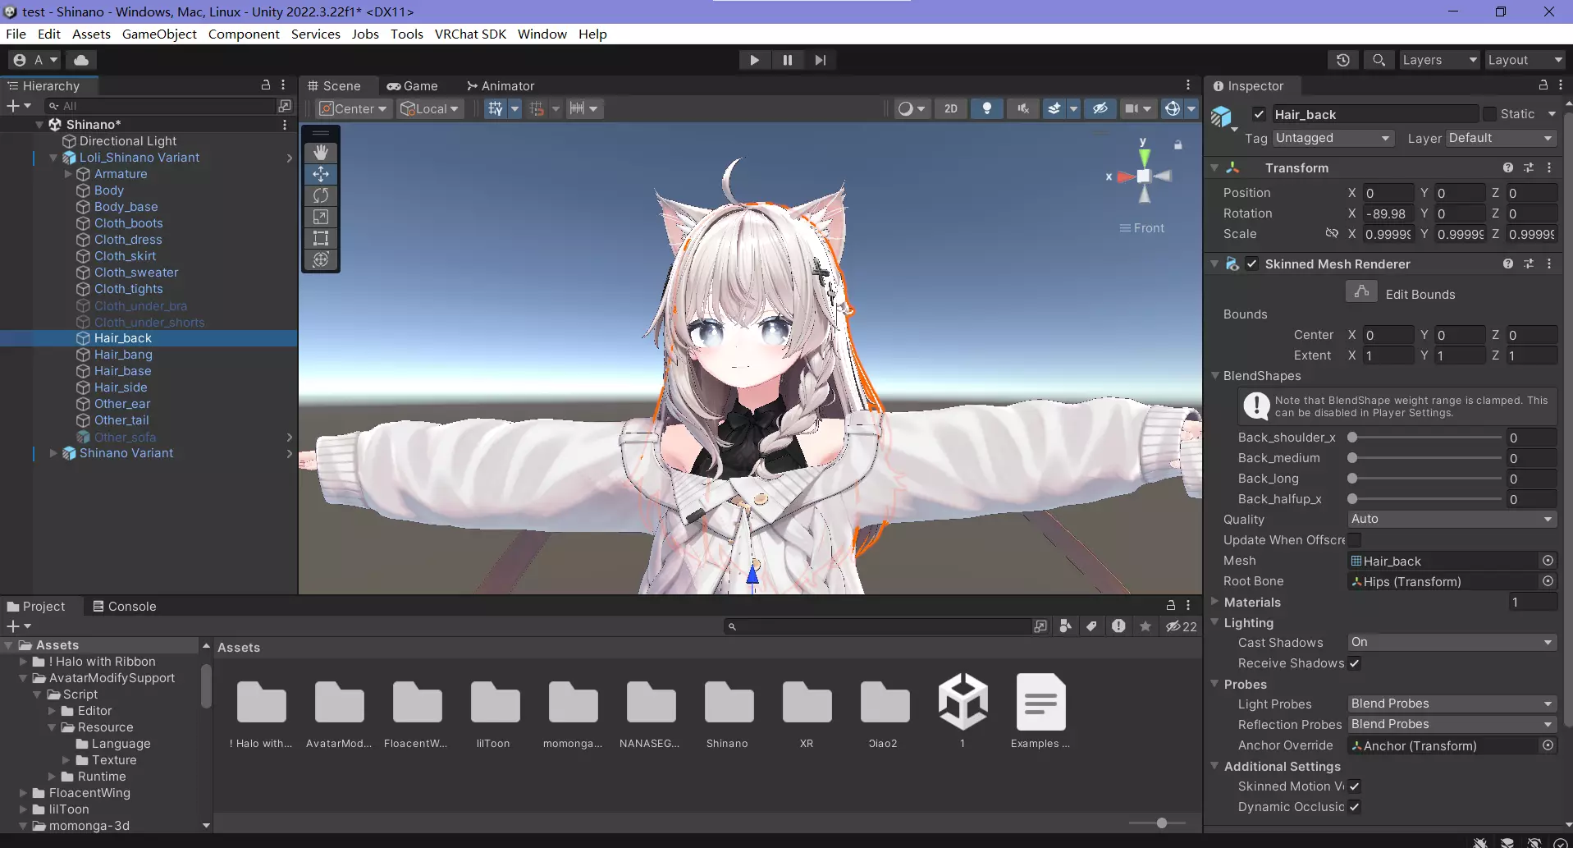Viewport: 1573px width, 848px height.
Task: Lock the Hierarchy panel
Action: [x=266, y=85]
